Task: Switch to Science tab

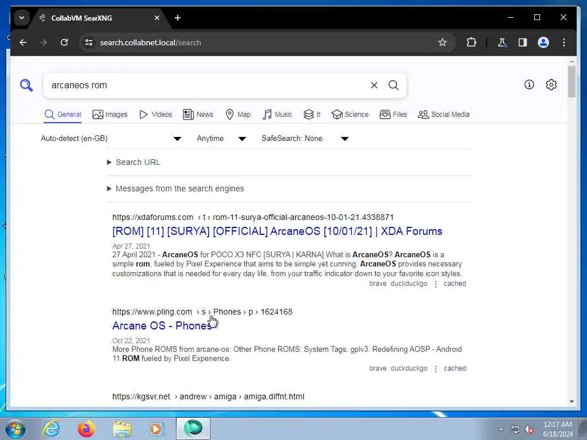Action: click(x=350, y=115)
